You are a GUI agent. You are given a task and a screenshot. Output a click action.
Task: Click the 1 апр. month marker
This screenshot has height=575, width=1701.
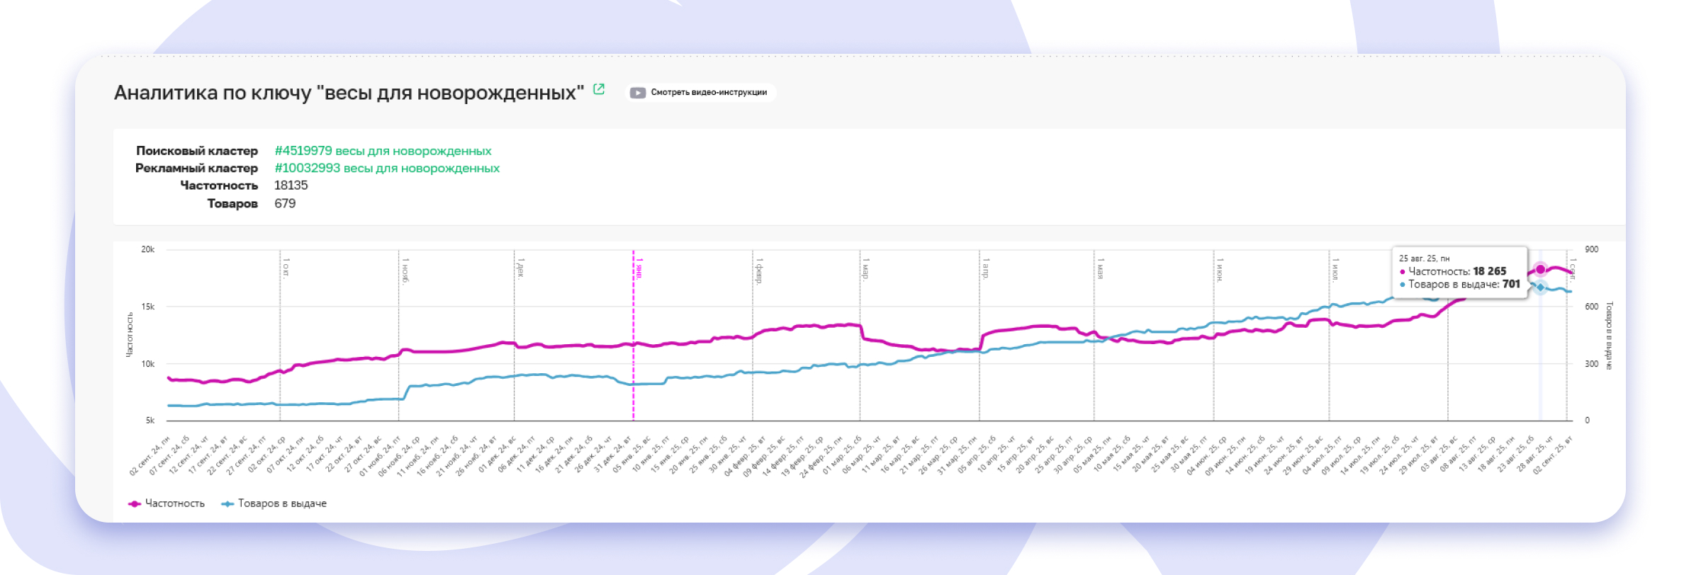pos(985,268)
